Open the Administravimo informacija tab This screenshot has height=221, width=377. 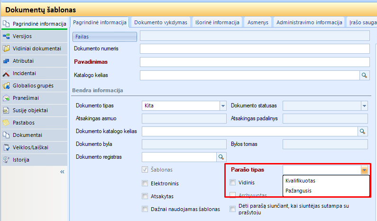(x=309, y=22)
